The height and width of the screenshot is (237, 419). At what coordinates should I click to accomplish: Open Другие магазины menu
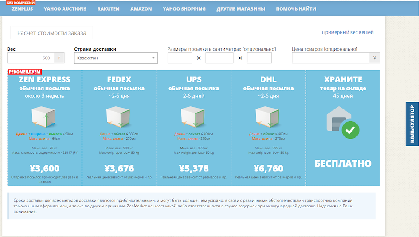[241, 9]
